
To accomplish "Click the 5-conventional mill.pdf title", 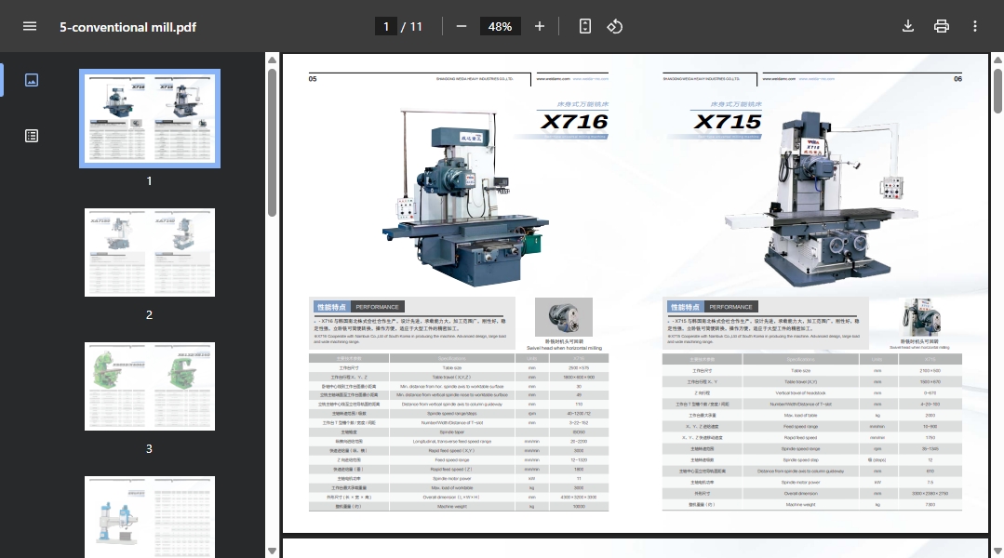I will [x=127, y=27].
